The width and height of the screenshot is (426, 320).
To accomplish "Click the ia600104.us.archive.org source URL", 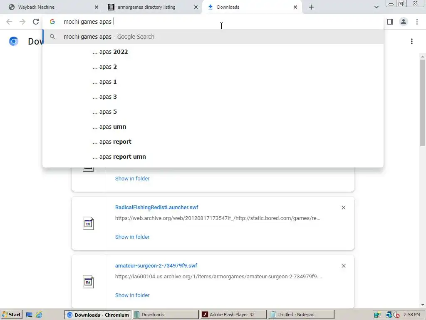I will pyautogui.click(x=218, y=277).
